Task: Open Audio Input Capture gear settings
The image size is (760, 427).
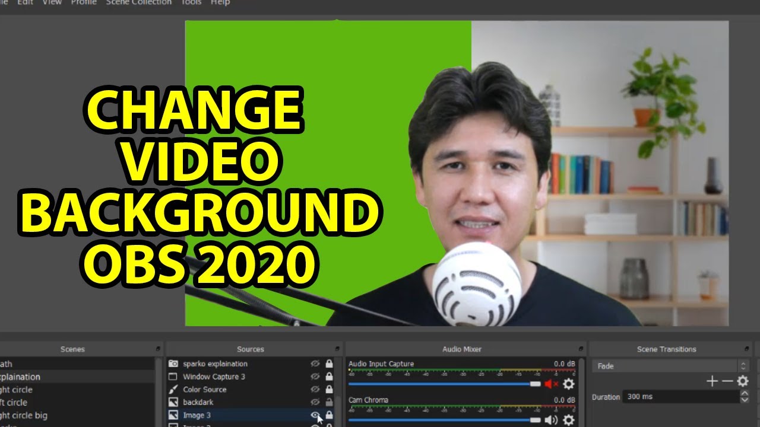Action: coord(569,384)
